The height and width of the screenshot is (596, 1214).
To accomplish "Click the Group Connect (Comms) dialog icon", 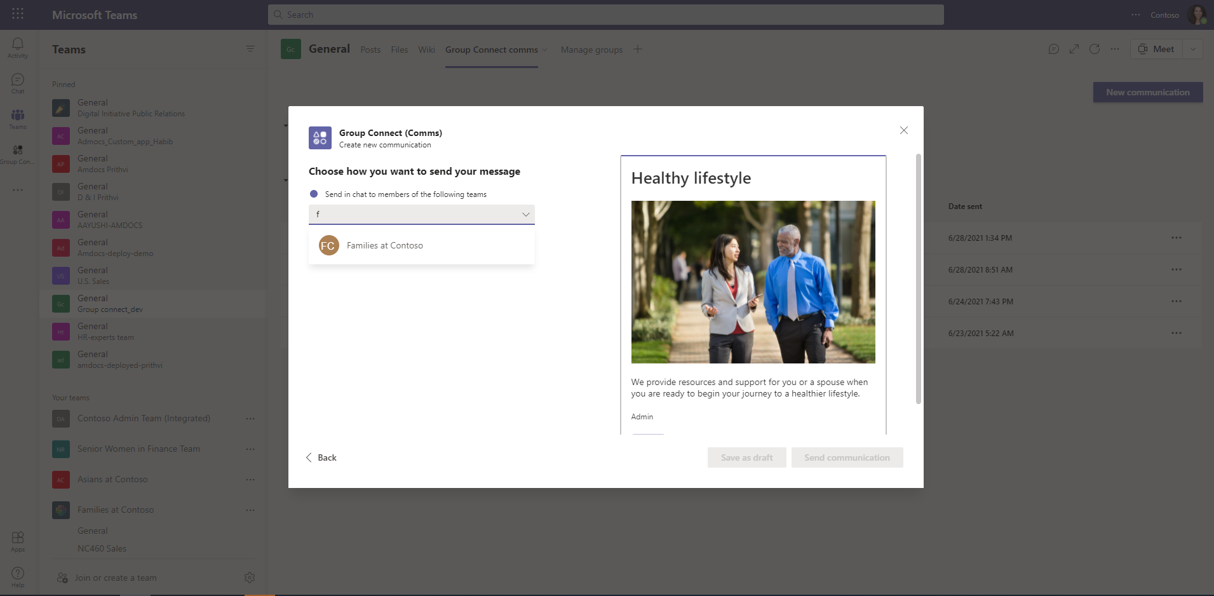I will click(320, 138).
